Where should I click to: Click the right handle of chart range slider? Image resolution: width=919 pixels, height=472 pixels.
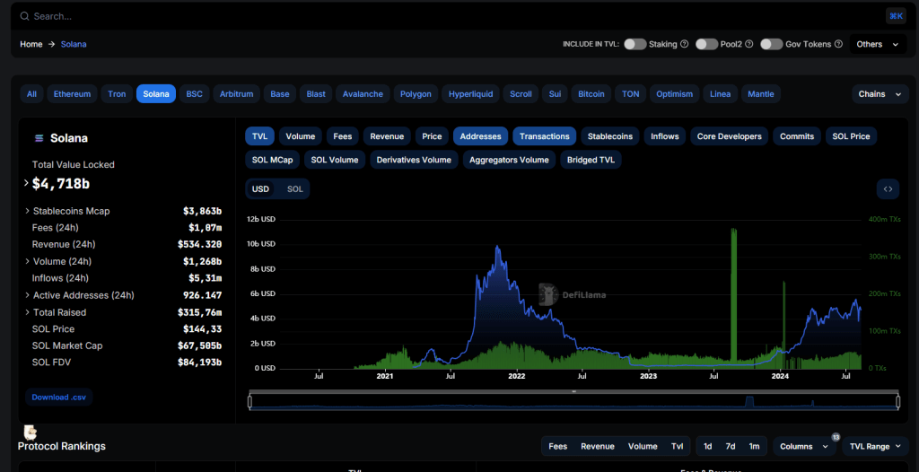click(897, 402)
